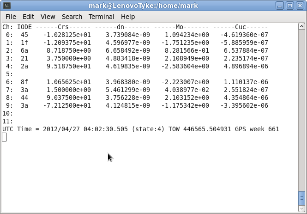This screenshot has height=214, width=307.
Task: Open the Search menu
Action: click(x=72, y=17)
